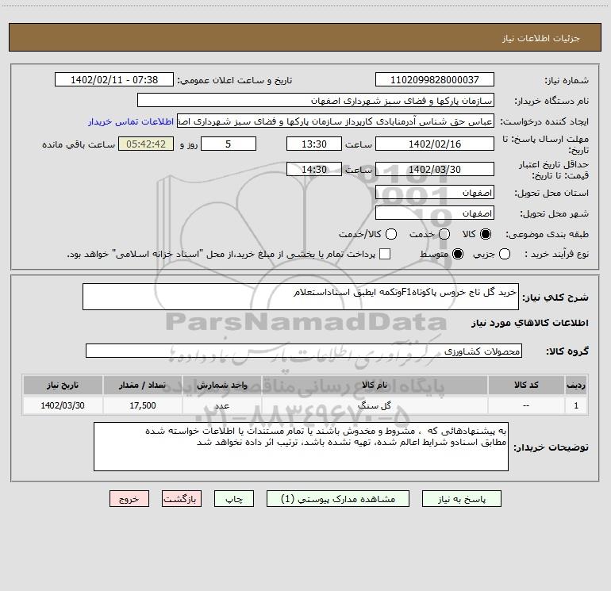Image resolution: width=611 pixels, height=591 pixels.
Task: Click the delivery city field اصفهان
Action: 435,213
